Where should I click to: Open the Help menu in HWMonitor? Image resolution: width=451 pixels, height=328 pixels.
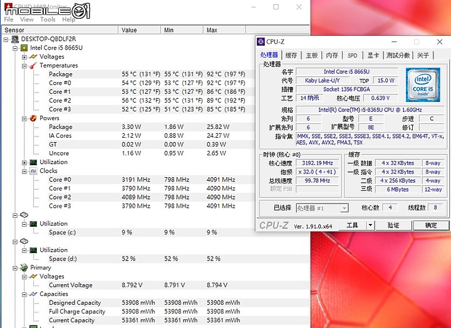tap(68, 19)
